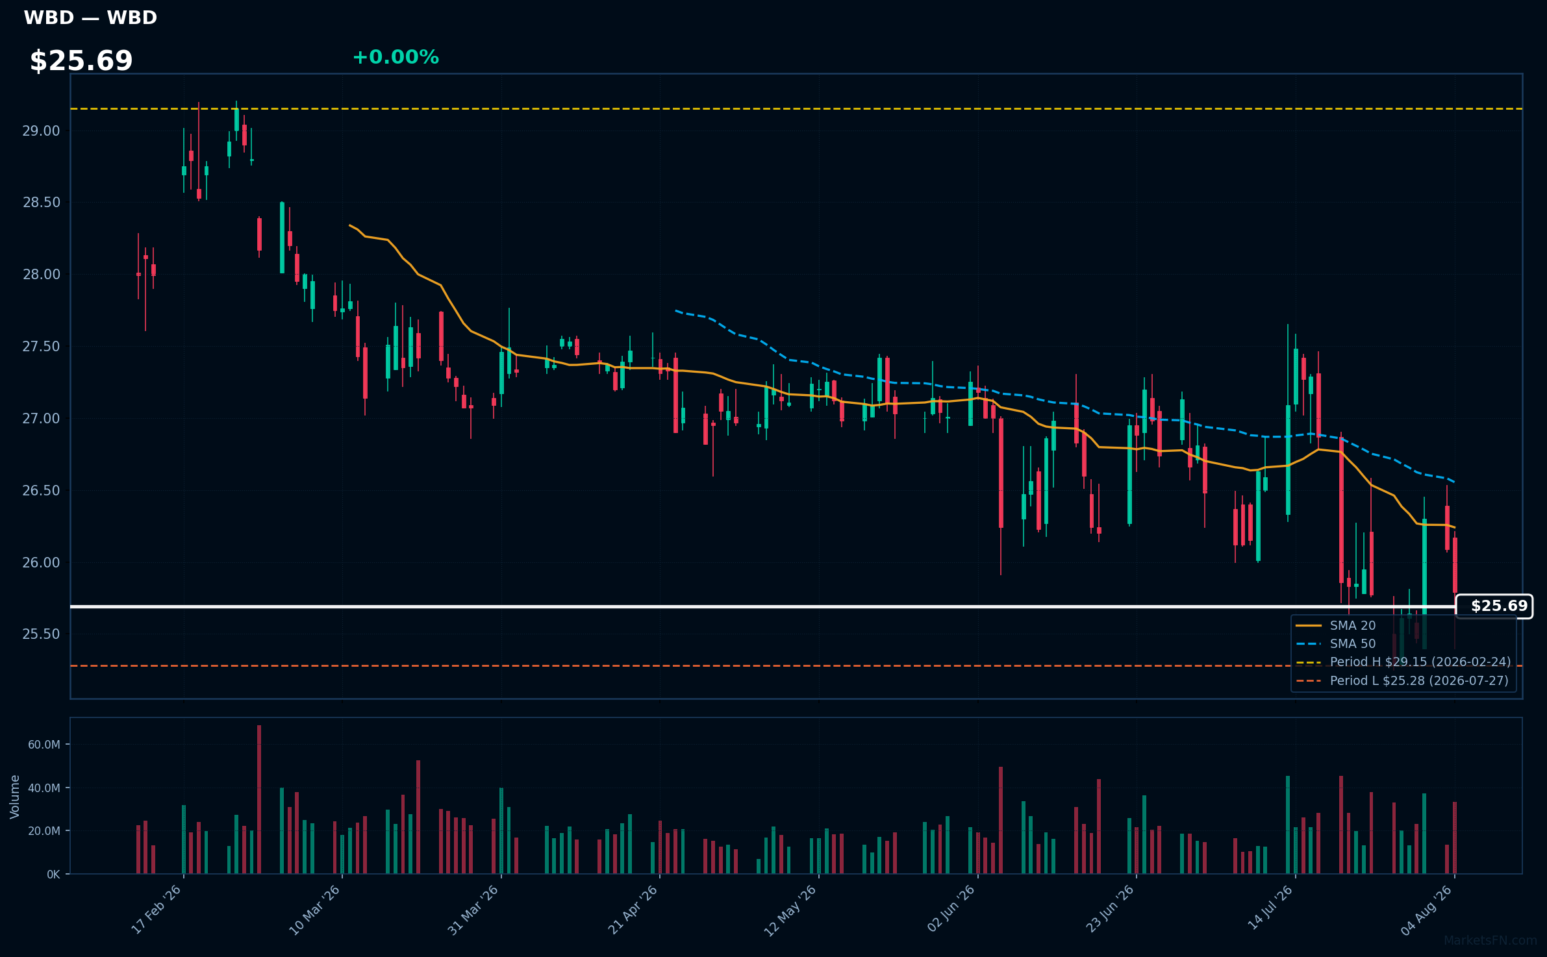This screenshot has height=957, width=1547.
Task: Click the SMA 20 orange line sample in the legend
Action: 1309,626
